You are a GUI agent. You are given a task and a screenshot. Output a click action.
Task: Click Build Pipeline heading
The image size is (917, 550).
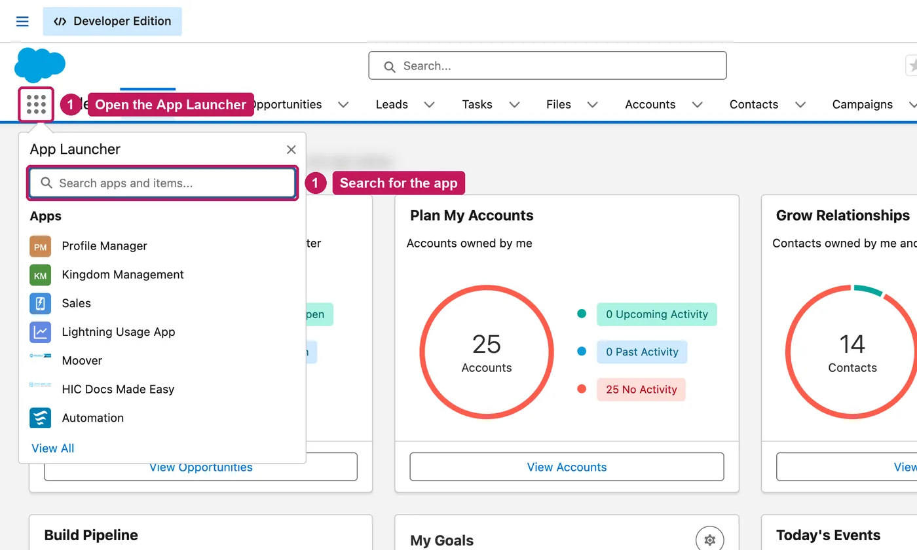91,536
